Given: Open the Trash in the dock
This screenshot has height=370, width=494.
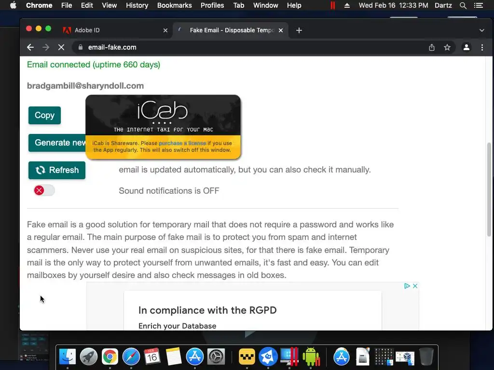Looking at the screenshot, I should tap(426, 357).
